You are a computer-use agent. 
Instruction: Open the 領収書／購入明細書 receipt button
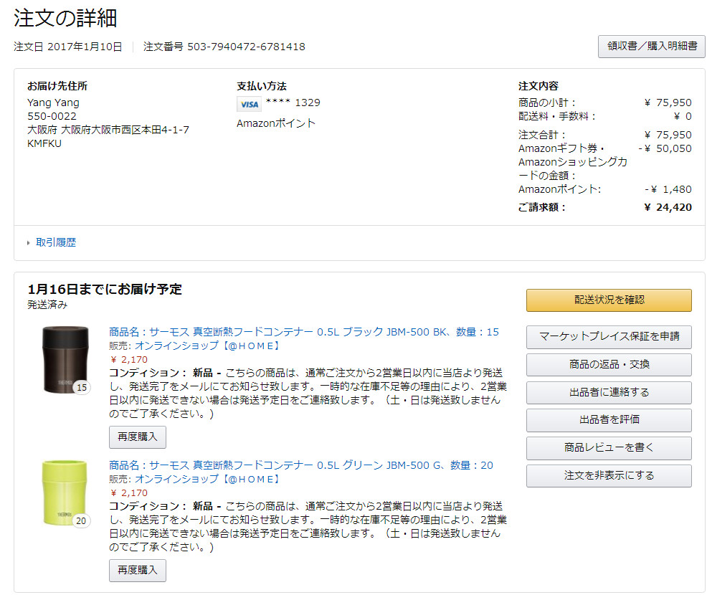click(x=651, y=46)
